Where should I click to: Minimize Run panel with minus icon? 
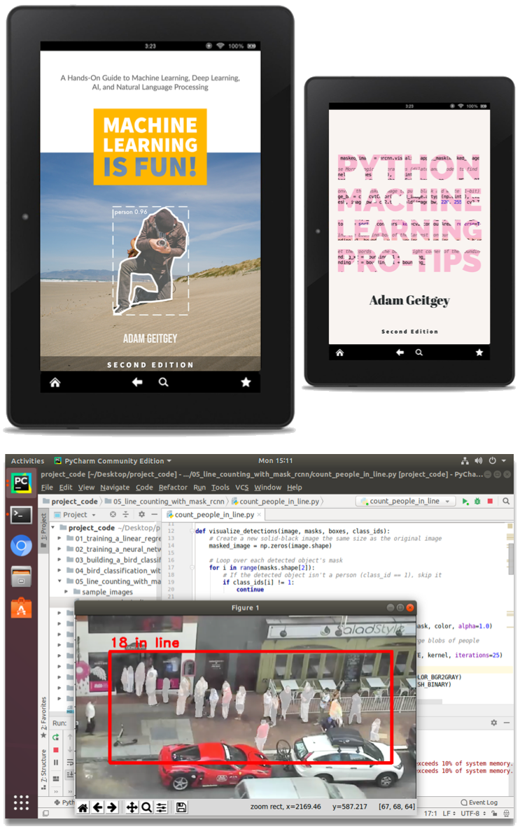coord(506,723)
